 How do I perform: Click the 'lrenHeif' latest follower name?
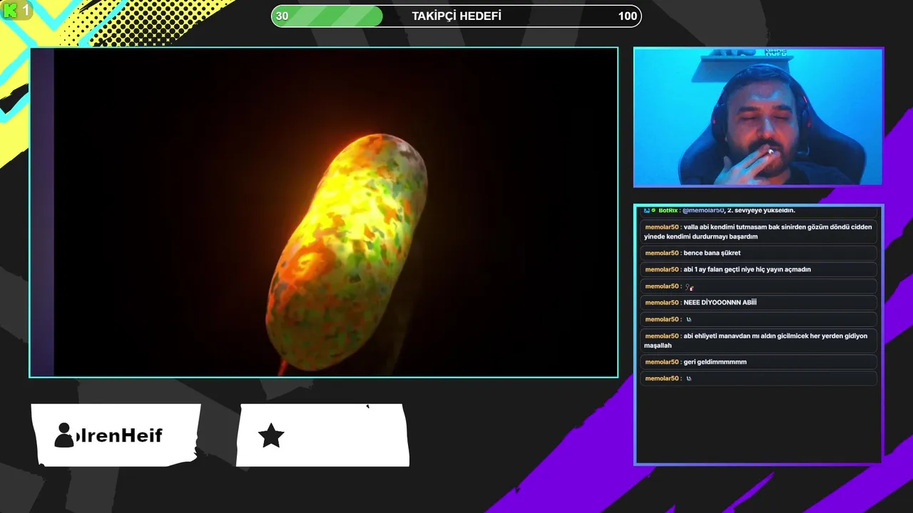coord(118,435)
